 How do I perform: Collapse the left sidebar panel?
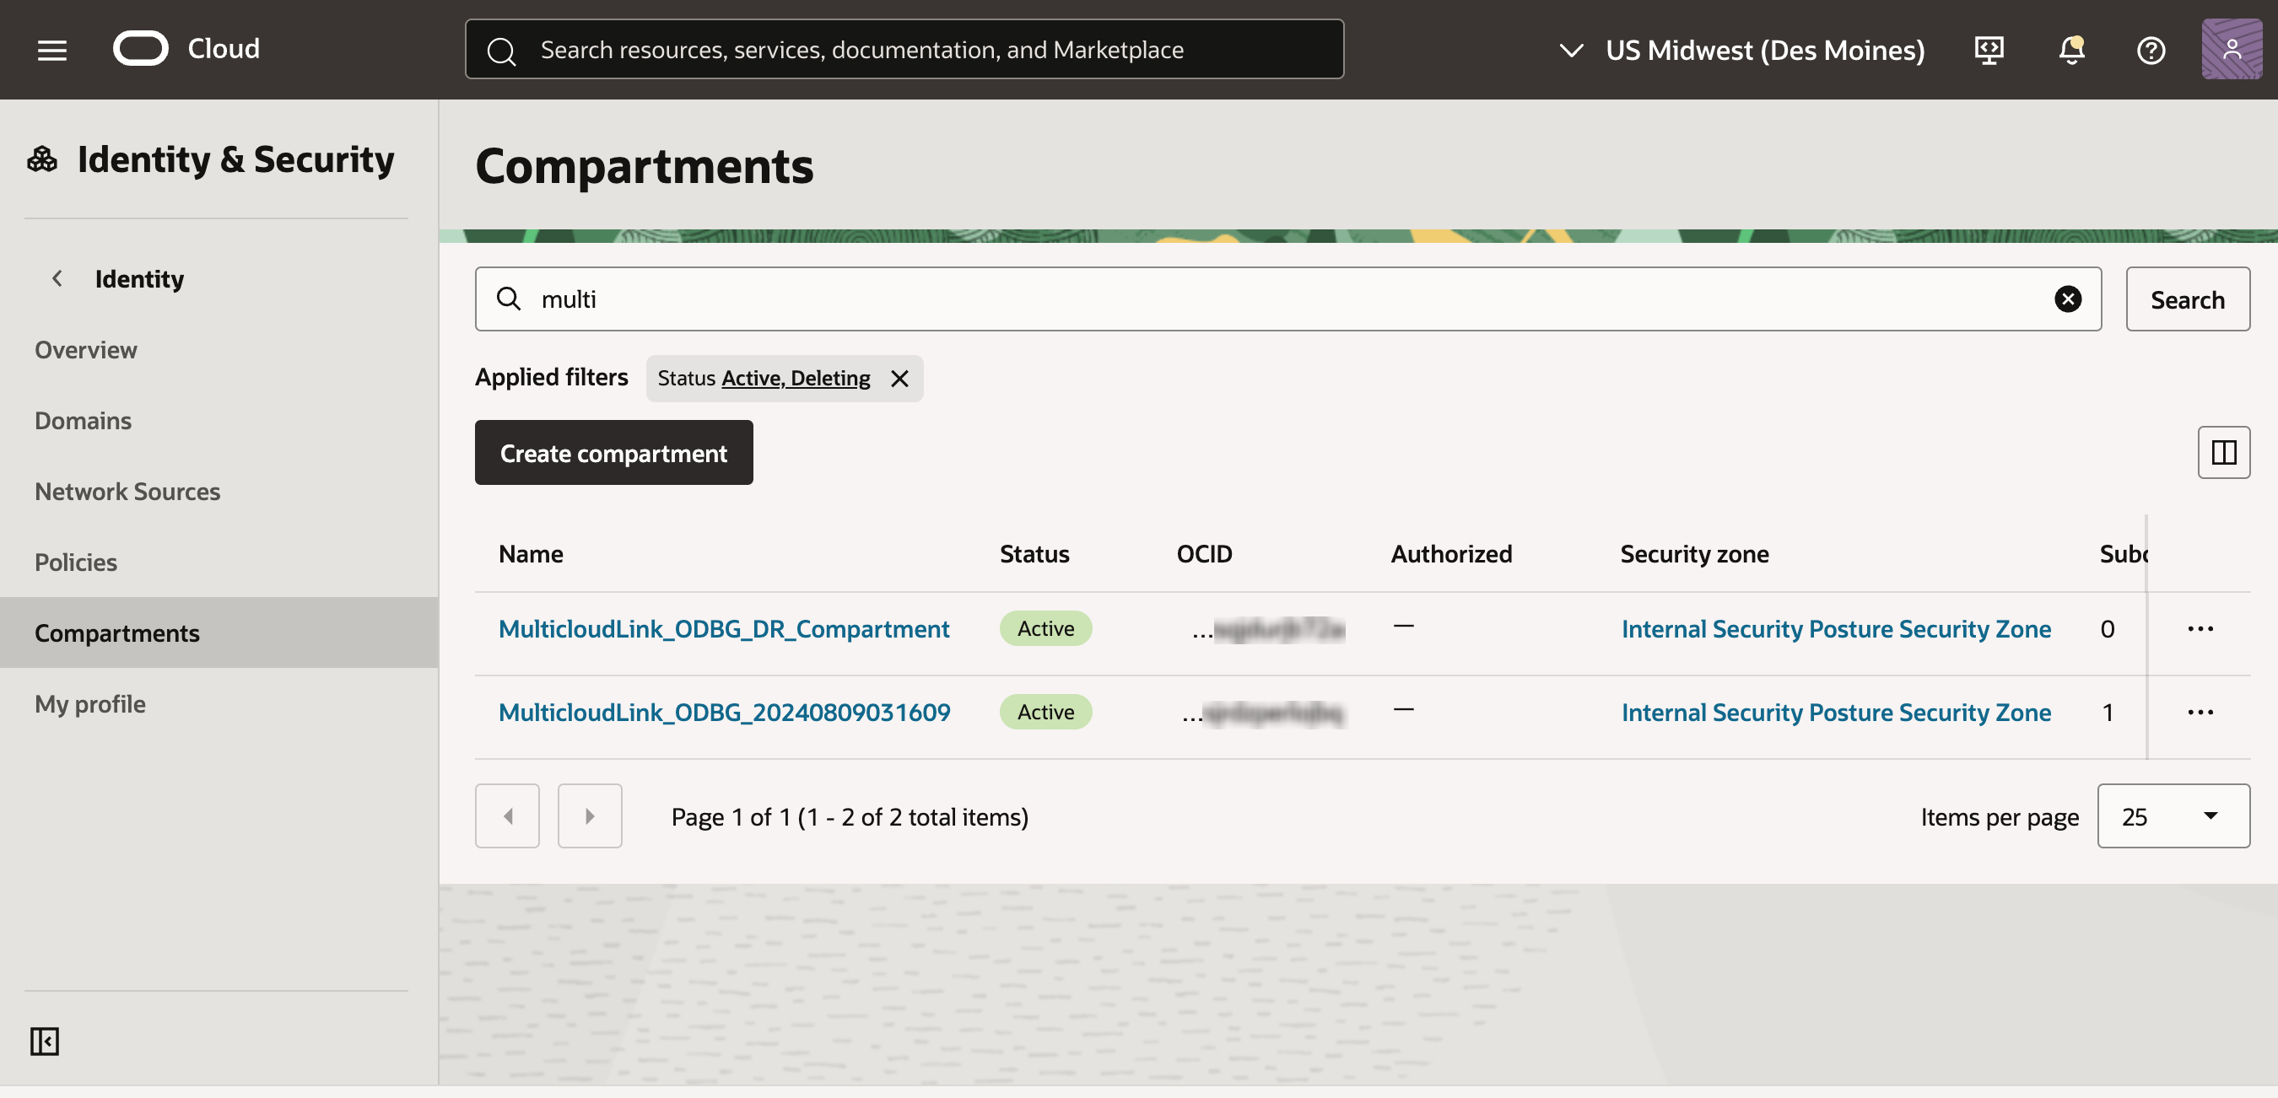[x=44, y=1041]
